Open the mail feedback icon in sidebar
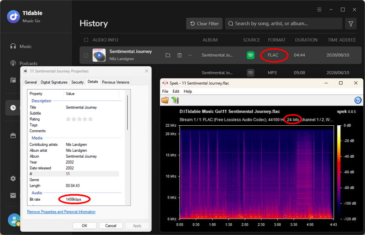Screen dimensions: 365x235 pos(13,195)
